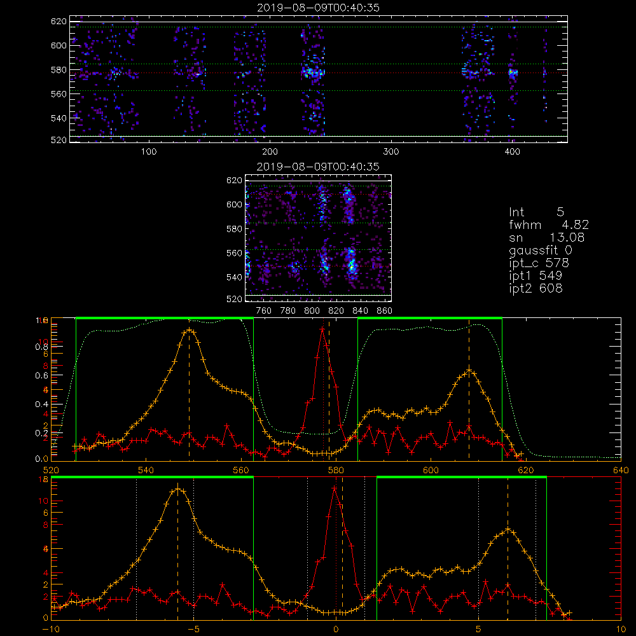Click x-axis label 820 under middle image
The image size is (636, 636).
pyautogui.click(x=336, y=310)
